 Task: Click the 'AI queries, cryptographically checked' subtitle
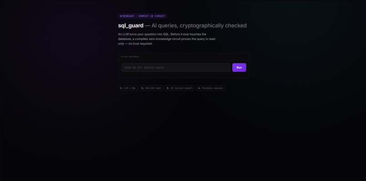coord(199,26)
